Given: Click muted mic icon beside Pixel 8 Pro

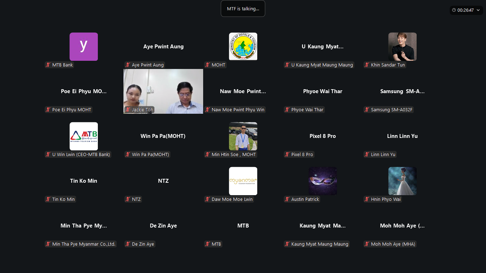Looking at the screenshot, I should (x=287, y=155).
